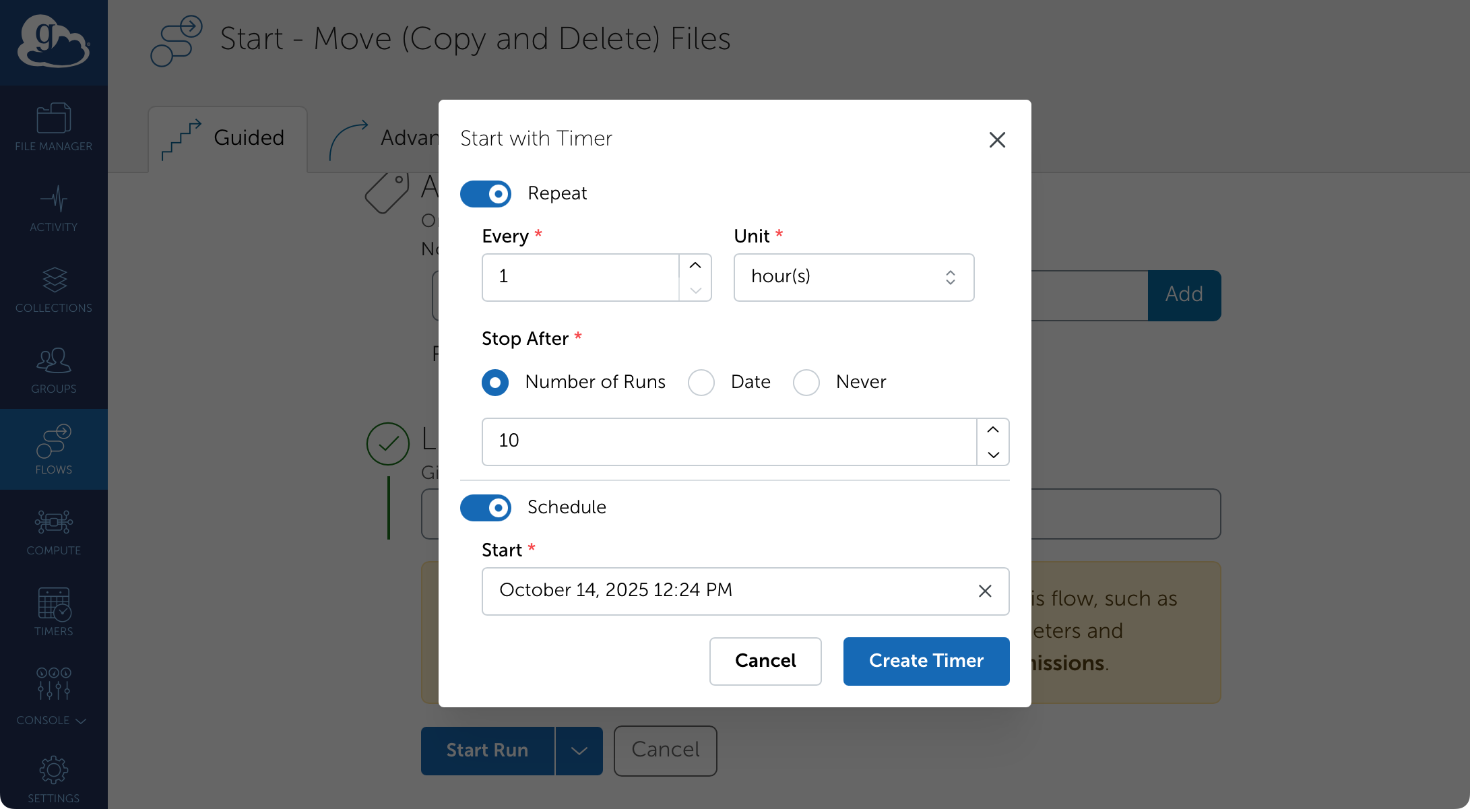Open Start Run dropdown arrow
Screen dimensions: 1470x809
[579, 750]
